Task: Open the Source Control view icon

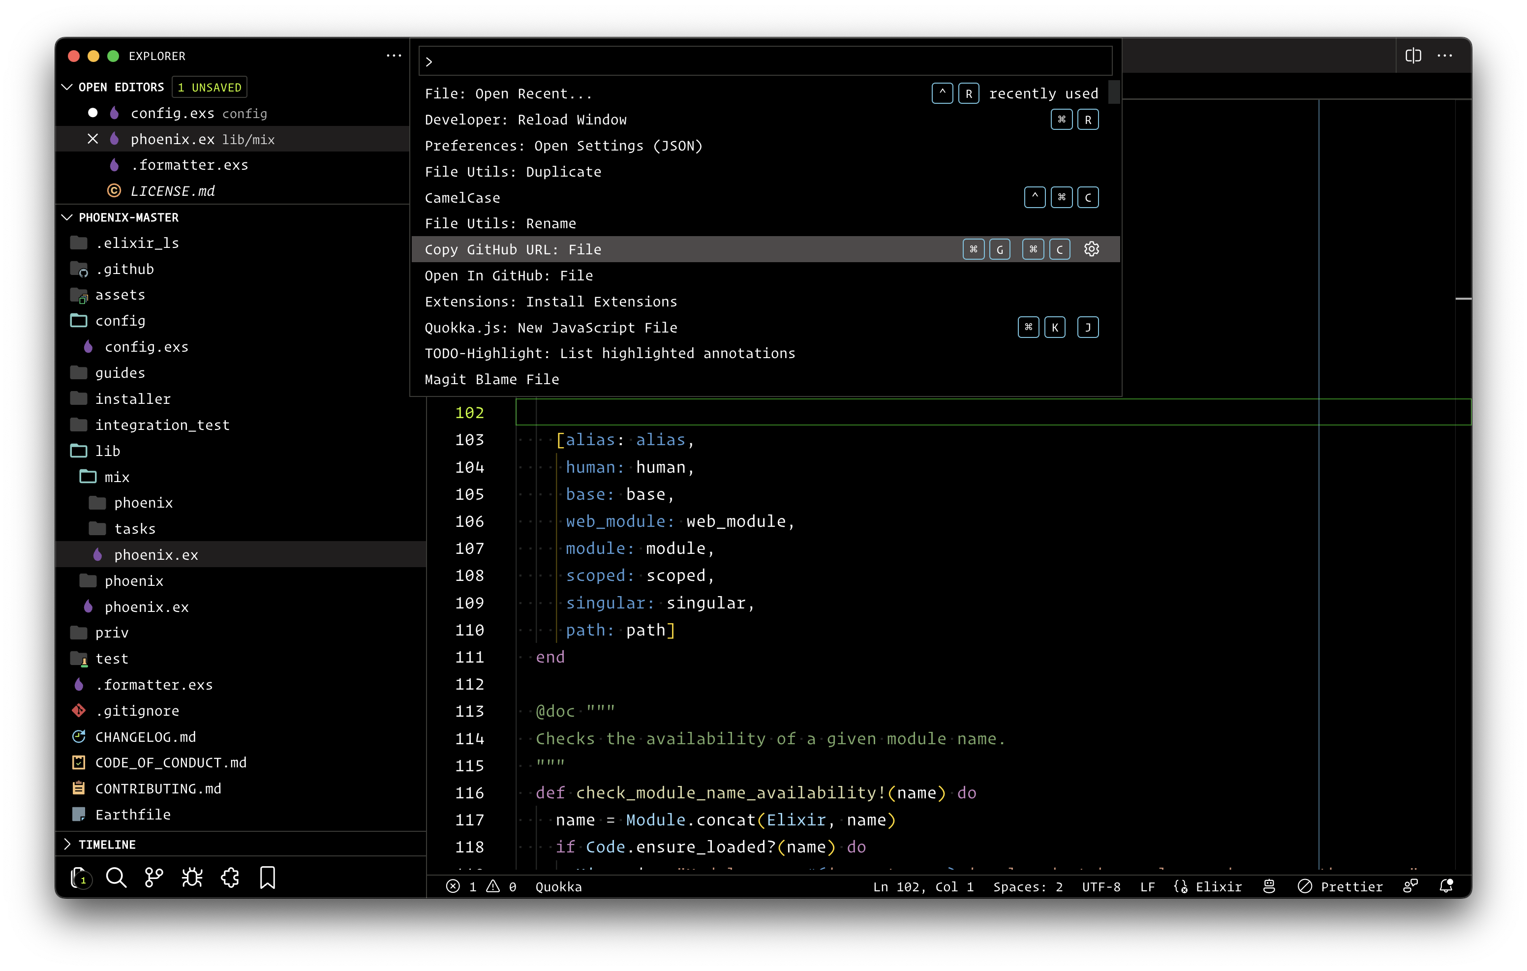Action: (154, 878)
